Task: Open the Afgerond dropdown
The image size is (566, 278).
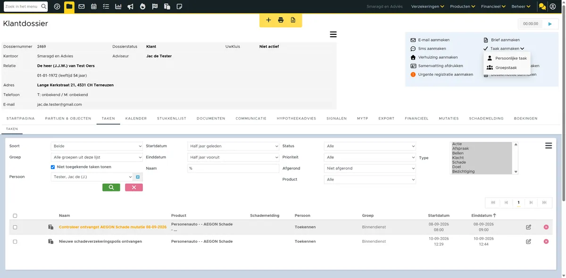Action: coord(370,168)
